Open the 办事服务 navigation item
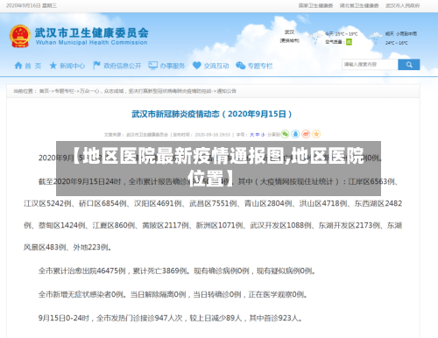 point(173,66)
